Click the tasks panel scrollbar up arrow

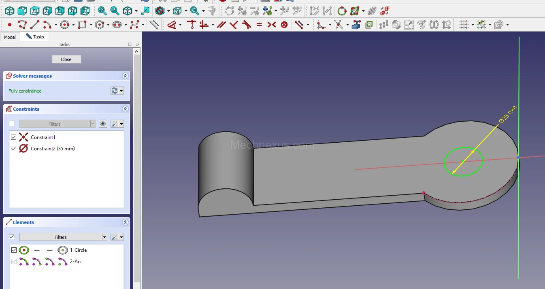coord(137,51)
